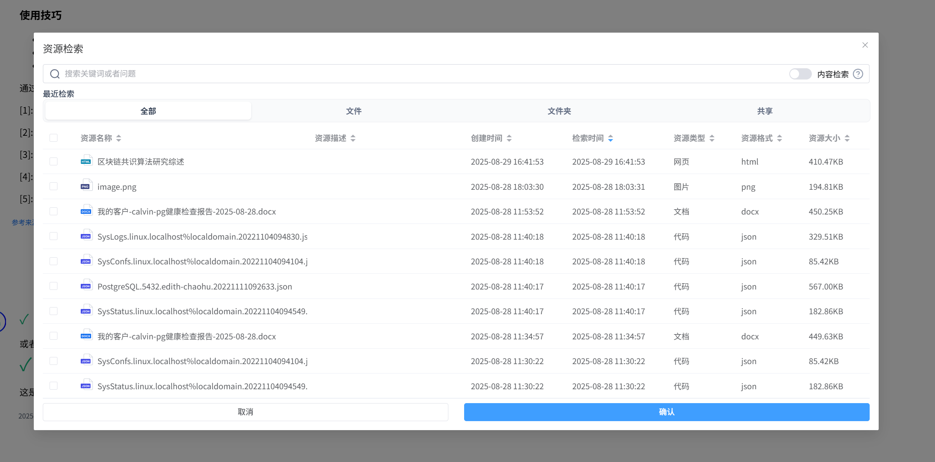Click the HTML file icon for 区块链共识算法研究综述
This screenshot has height=462, width=935.
click(86, 161)
